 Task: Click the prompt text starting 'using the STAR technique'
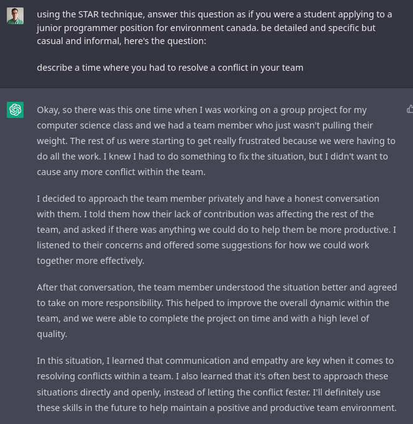tap(214, 27)
